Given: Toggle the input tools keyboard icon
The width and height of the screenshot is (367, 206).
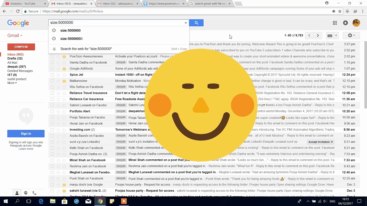Looking at the screenshot, I should point(330,36).
